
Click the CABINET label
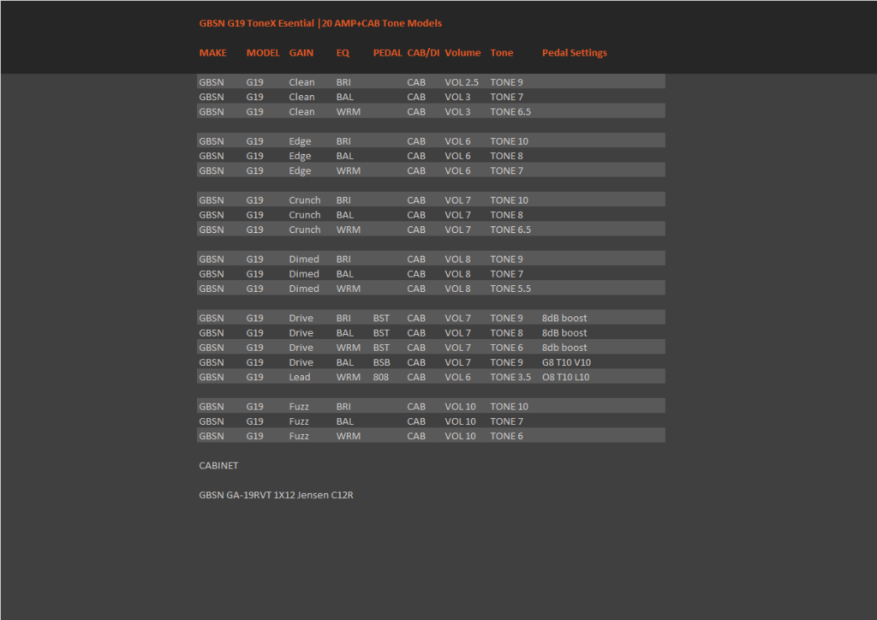click(218, 466)
